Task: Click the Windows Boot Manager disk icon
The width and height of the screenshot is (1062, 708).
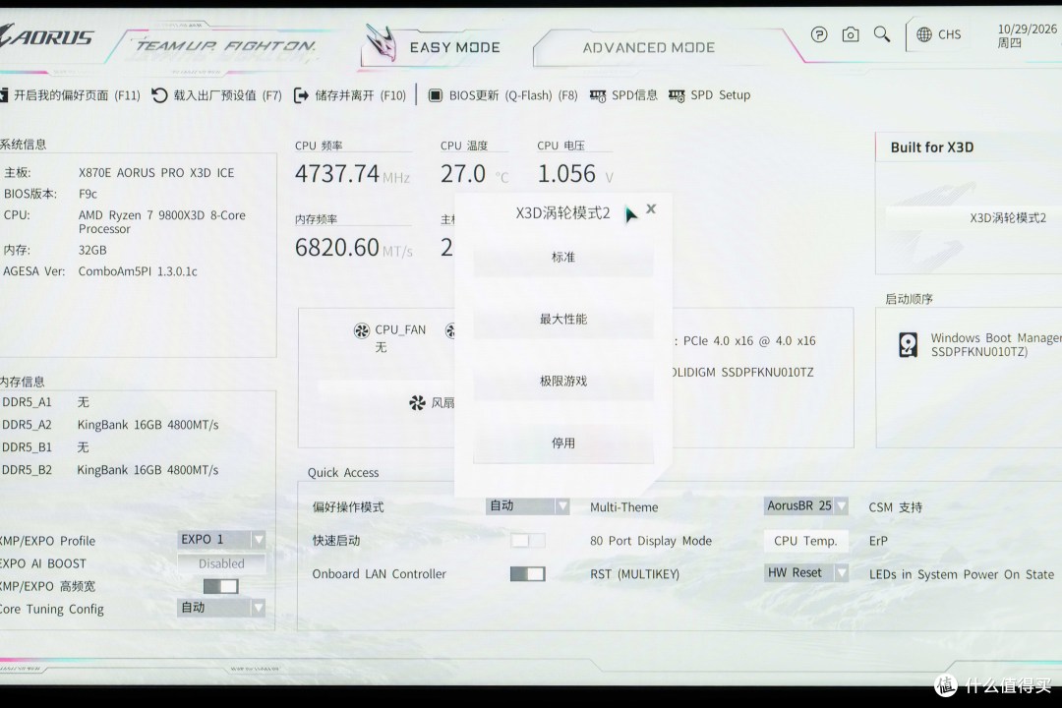Action: coord(909,345)
